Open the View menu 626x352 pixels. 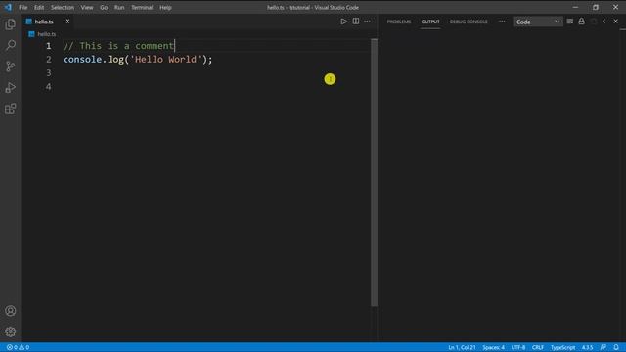click(87, 7)
